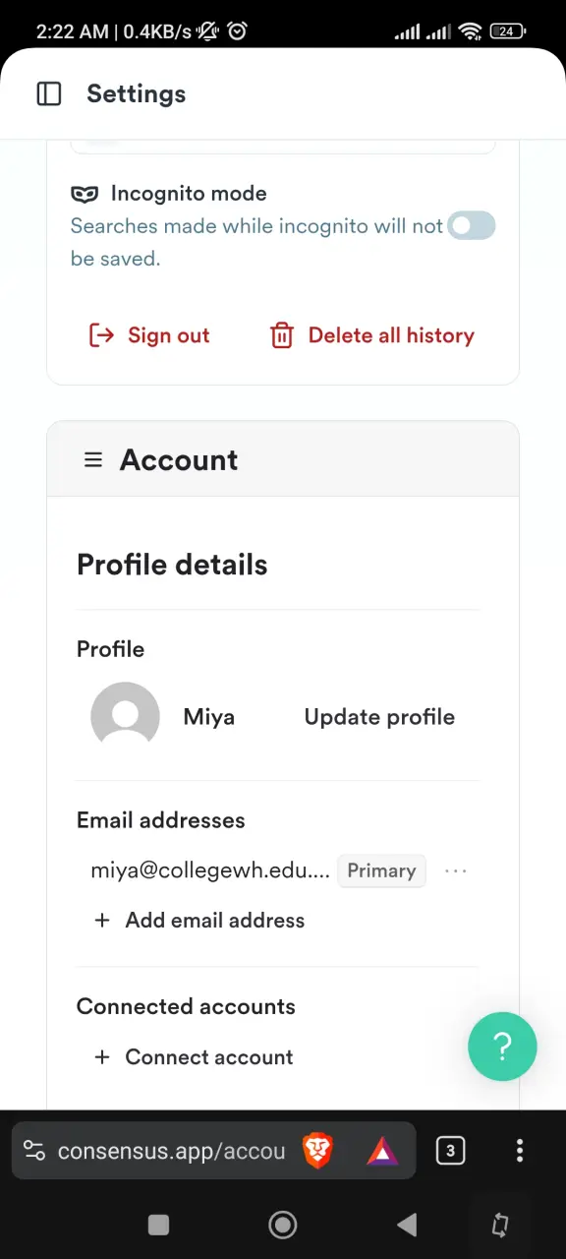566x1259 pixels.
Task: Open the sidebar panel icon beside Settings
Action: (x=49, y=94)
